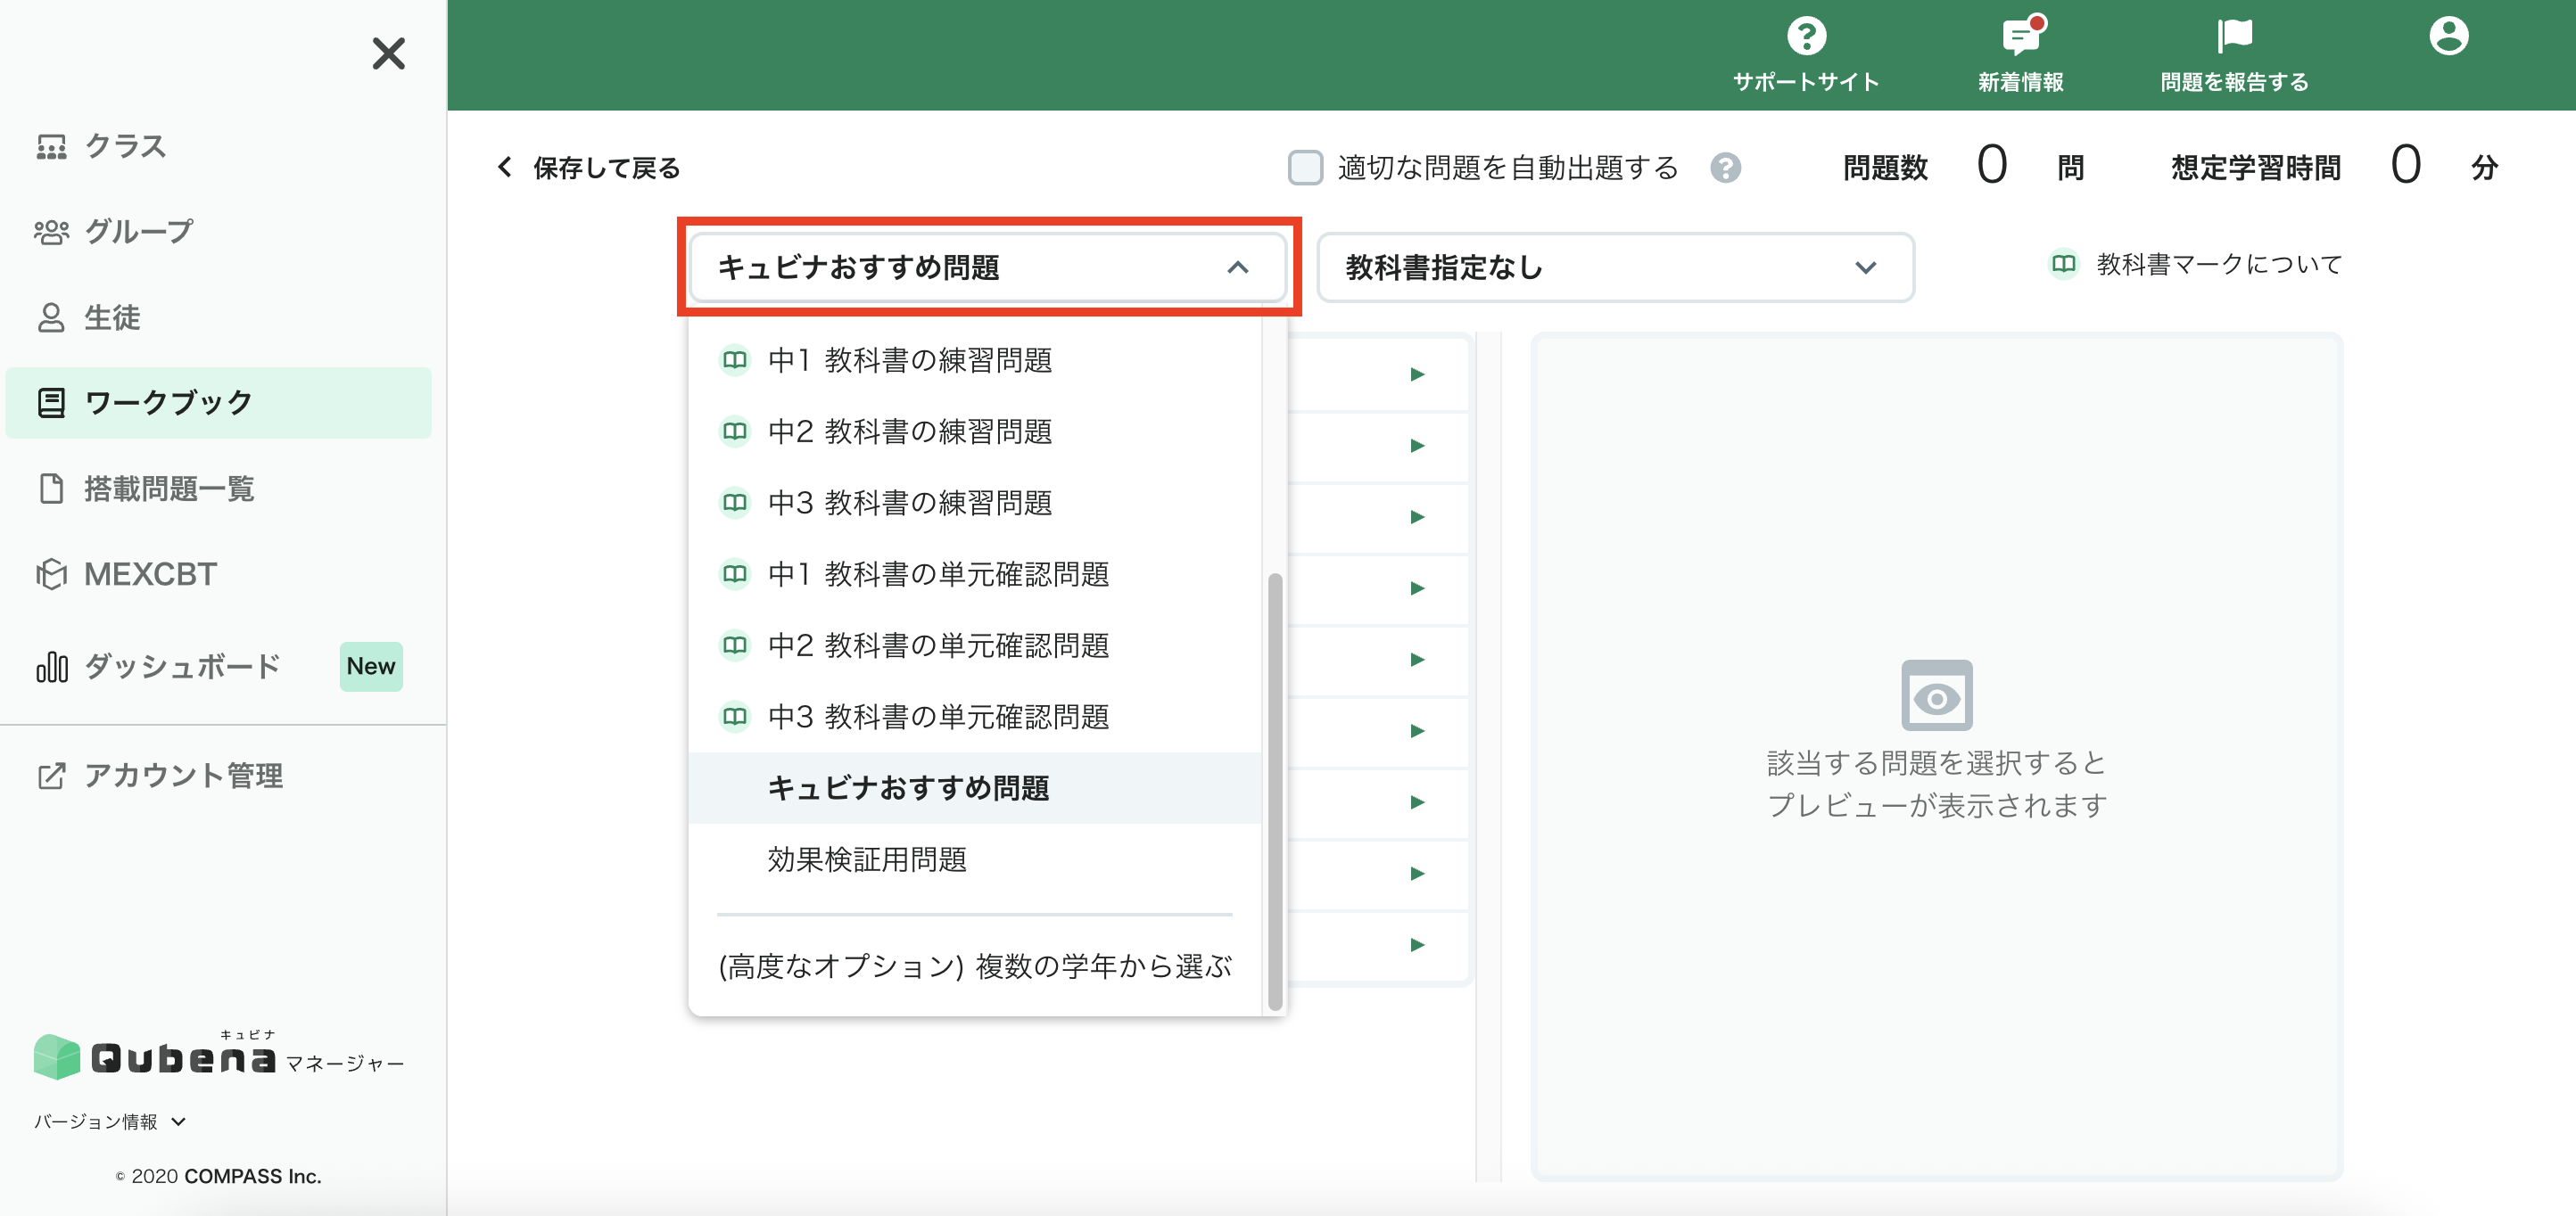Choose 効果検証用問題 from the dropdown menu

[x=868, y=860]
